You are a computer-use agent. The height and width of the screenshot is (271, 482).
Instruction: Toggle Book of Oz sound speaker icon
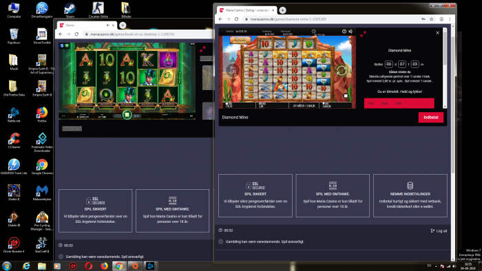(x=191, y=116)
